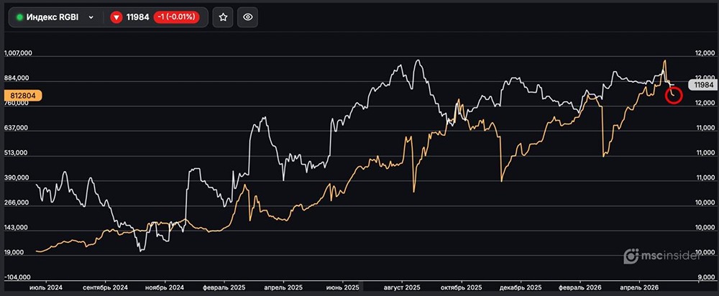This screenshot has height=296, width=719.
Task: Click the 143,000 left-axis label
Action: 16,228
